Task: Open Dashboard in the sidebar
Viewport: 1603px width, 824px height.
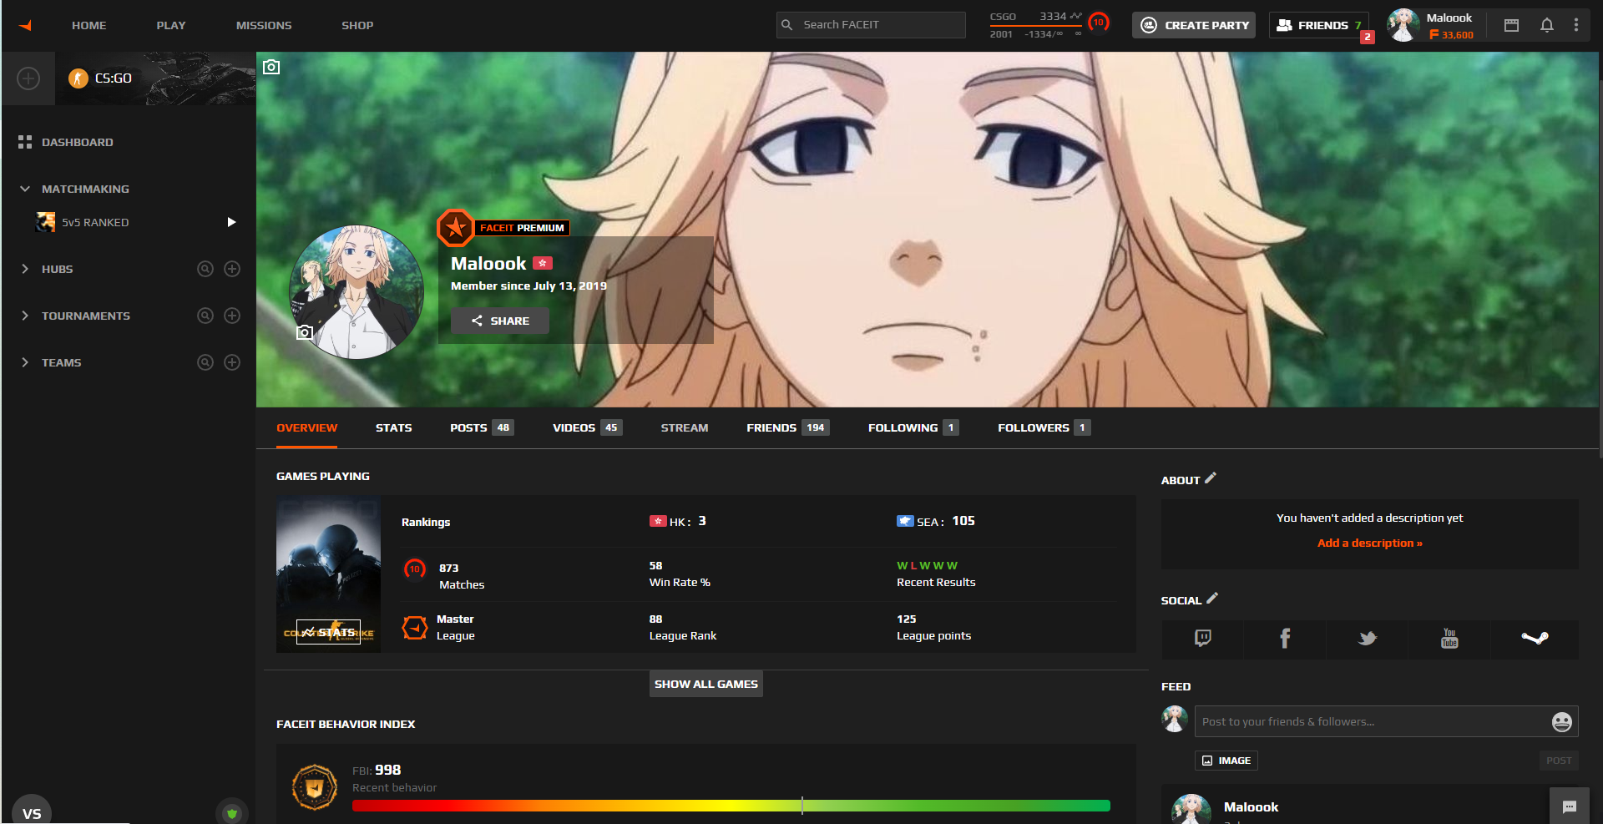Action: tap(77, 142)
